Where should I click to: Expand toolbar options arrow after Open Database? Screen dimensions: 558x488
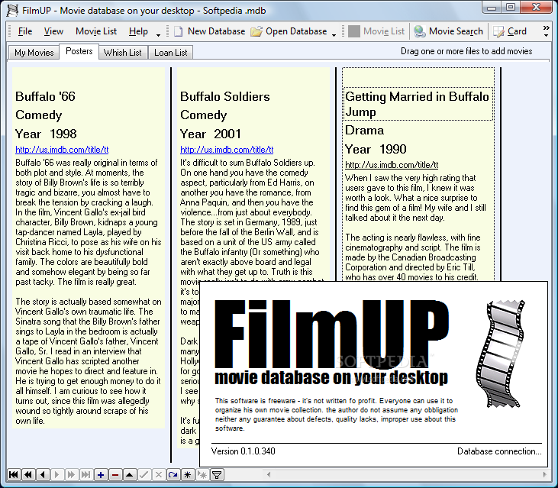[x=334, y=35]
